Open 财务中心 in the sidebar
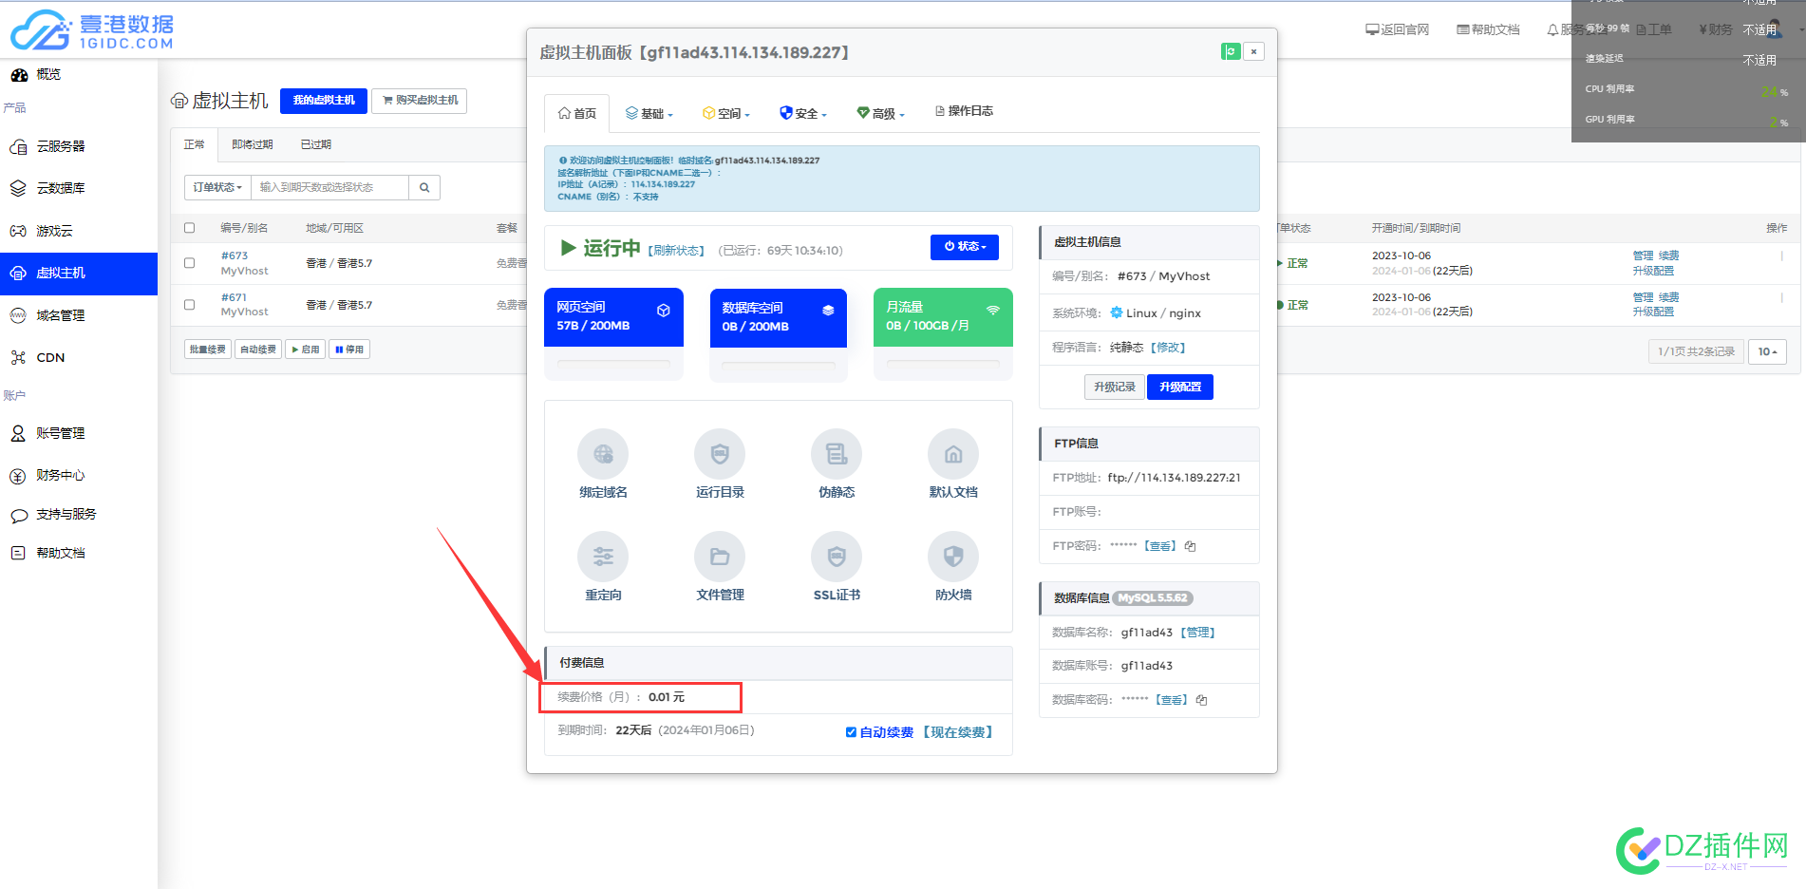This screenshot has height=889, width=1806. pyautogui.click(x=59, y=475)
